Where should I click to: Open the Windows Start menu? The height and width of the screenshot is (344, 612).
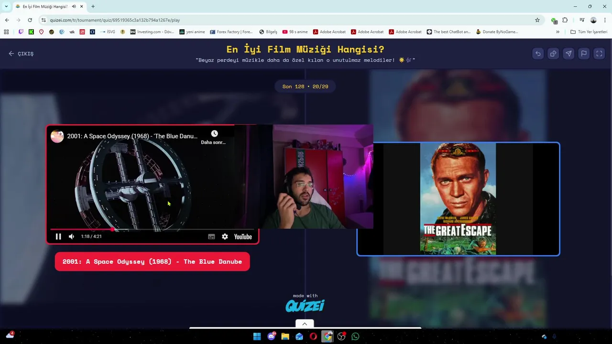pyautogui.click(x=257, y=336)
